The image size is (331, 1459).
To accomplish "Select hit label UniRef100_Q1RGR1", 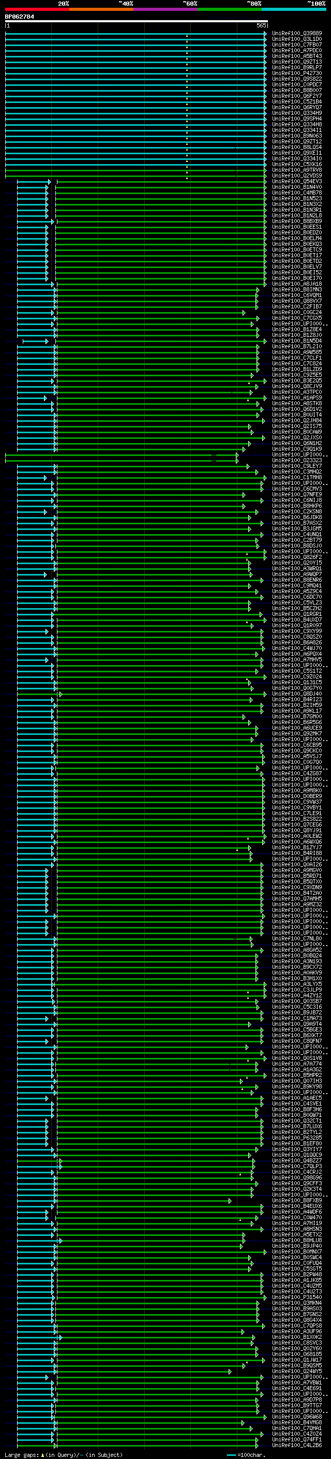I will point(296,614).
